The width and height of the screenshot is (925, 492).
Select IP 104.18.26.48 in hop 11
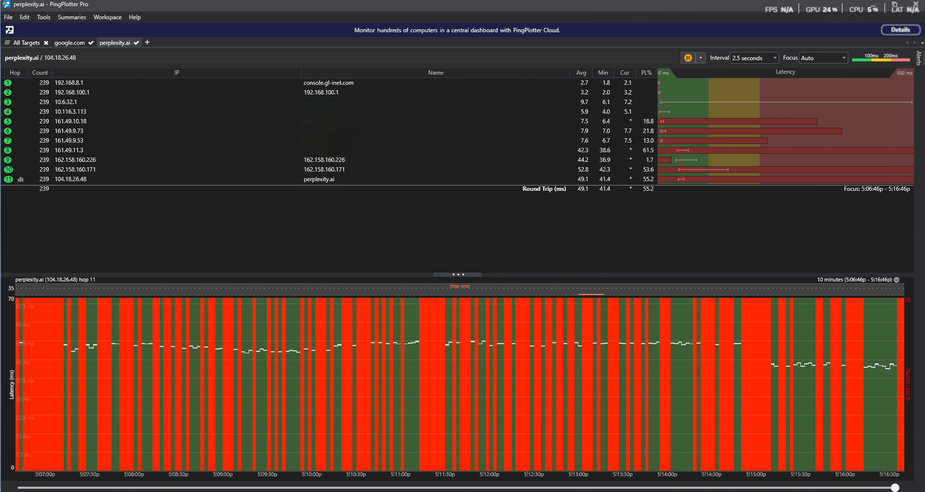click(x=71, y=179)
